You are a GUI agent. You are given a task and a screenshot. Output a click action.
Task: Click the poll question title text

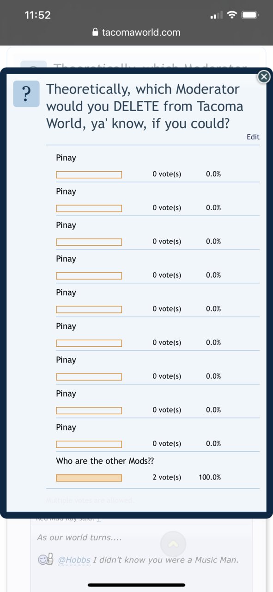click(145, 106)
